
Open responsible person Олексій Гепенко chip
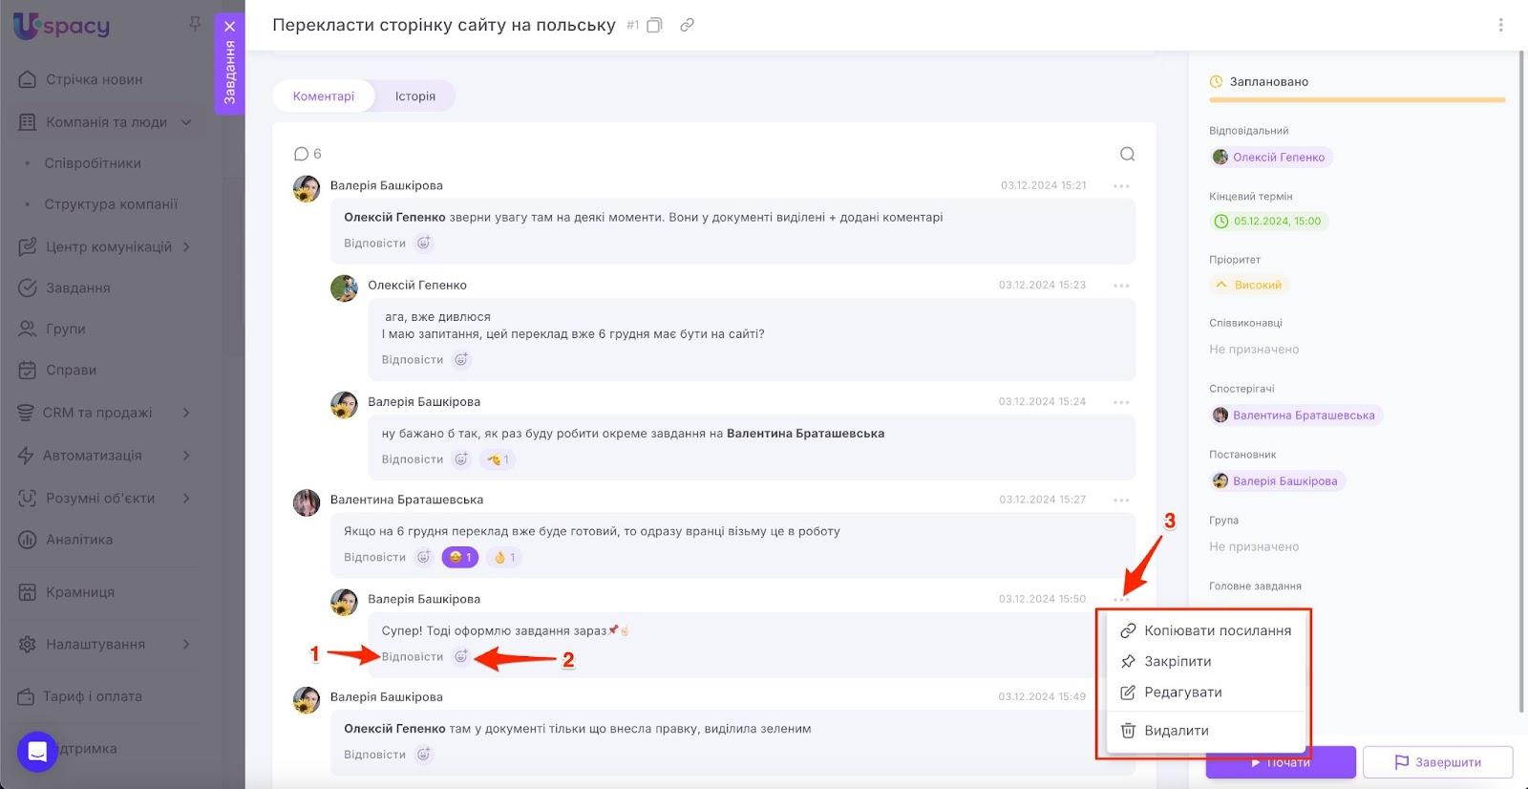1271,158
